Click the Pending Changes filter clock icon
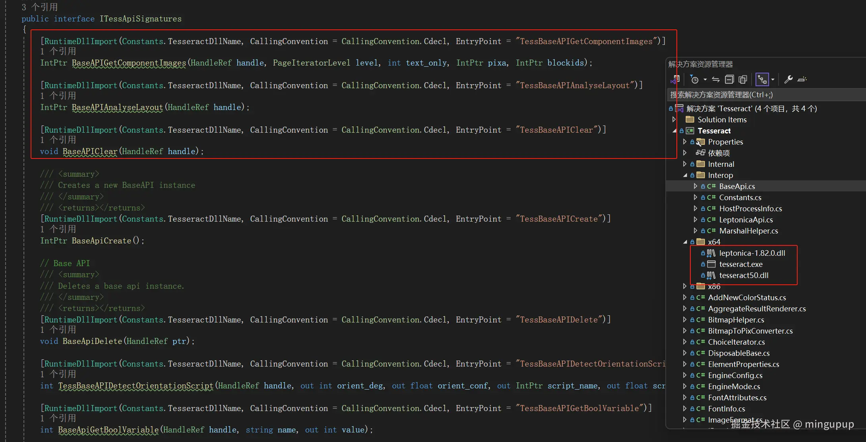 point(694,80)
